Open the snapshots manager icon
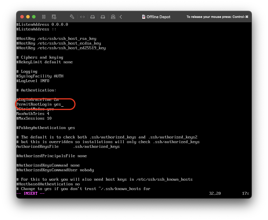 click(x=54, y=17)
